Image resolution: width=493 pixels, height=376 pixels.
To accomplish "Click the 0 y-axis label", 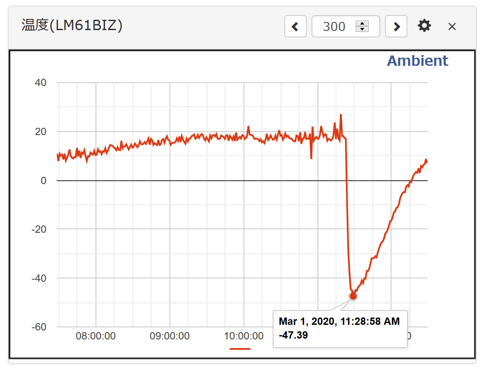I will 43,181.
